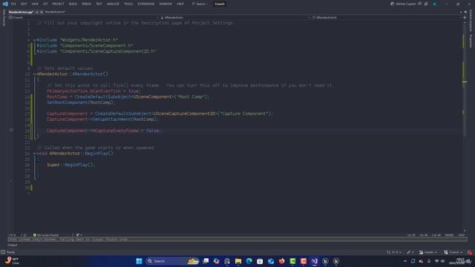Image resolution: width=475 pixels, height=267 pixels.
Task: Open File Explorer from taskbar
Action: [x=238, y=261]
